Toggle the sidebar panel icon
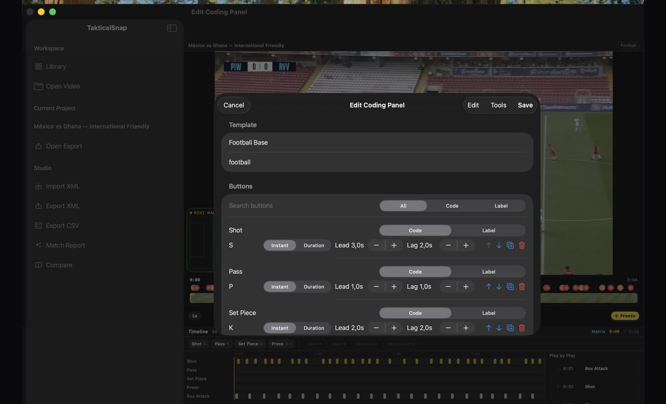 point(172,28)
